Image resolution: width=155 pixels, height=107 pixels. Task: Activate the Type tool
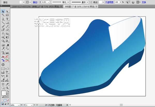tap(7, 19)
